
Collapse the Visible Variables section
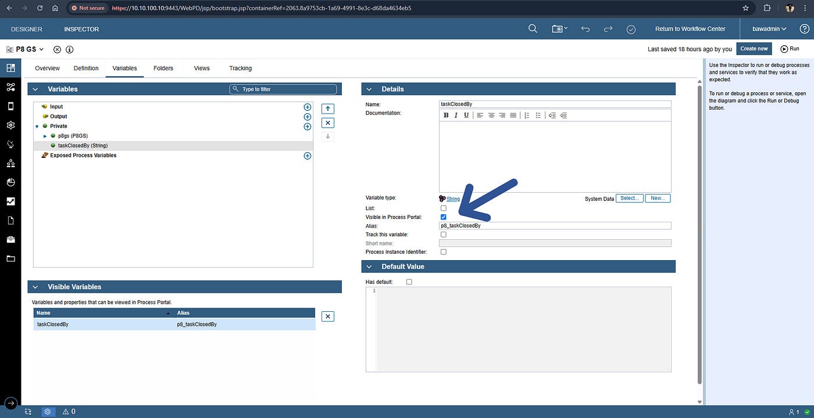35,287
